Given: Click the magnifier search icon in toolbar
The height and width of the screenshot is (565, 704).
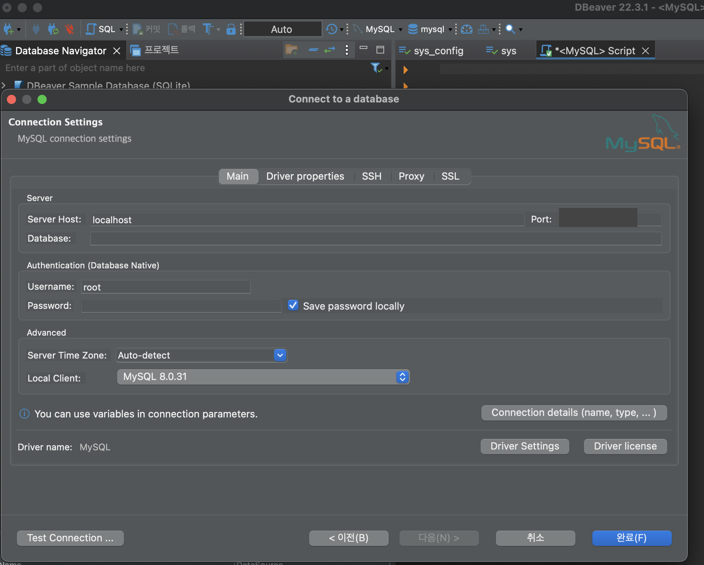Looking at the screenshot, I should [510, 29].
